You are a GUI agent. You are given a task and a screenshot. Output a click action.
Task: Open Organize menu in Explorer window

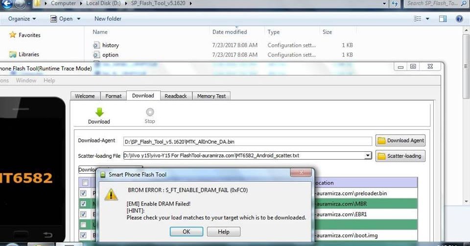22,19
